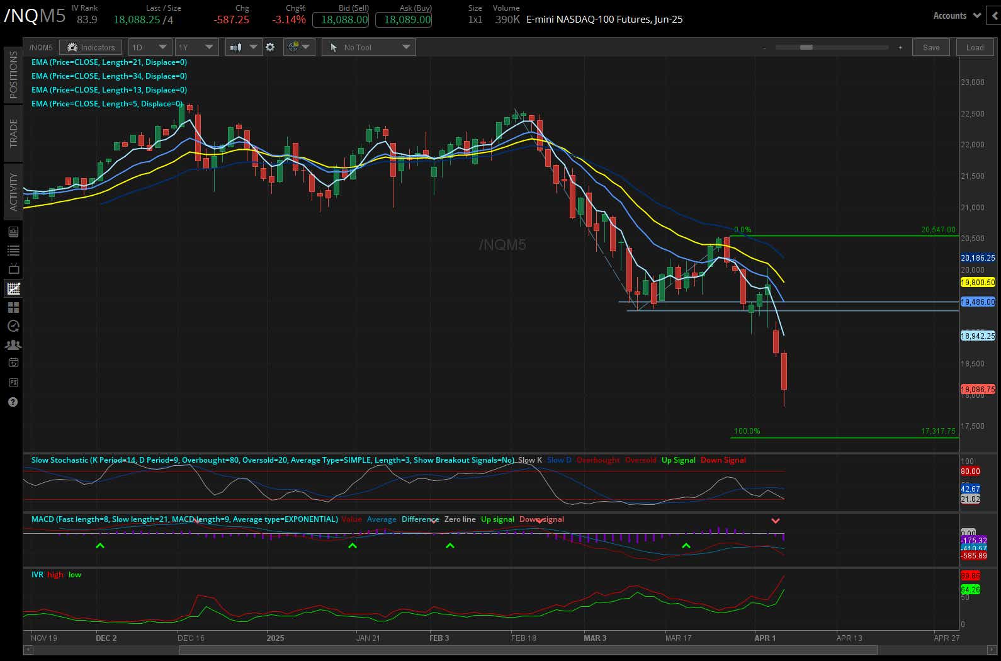1001x661 pixels.
Task: Select the active chart grid icon in sidebar
Action: 13,288
